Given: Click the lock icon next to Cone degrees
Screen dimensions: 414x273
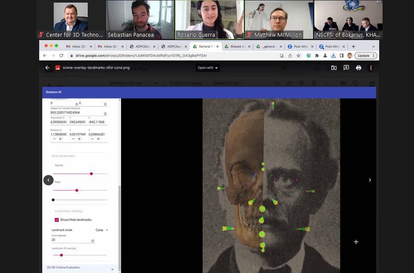Looking at the screenshot, I should [x=92, y=241].
